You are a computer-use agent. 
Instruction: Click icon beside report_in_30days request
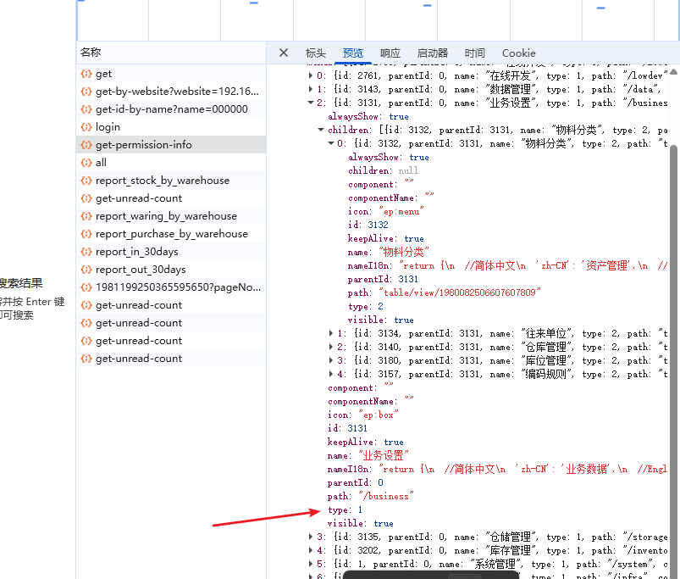click(x=86, y=252)
